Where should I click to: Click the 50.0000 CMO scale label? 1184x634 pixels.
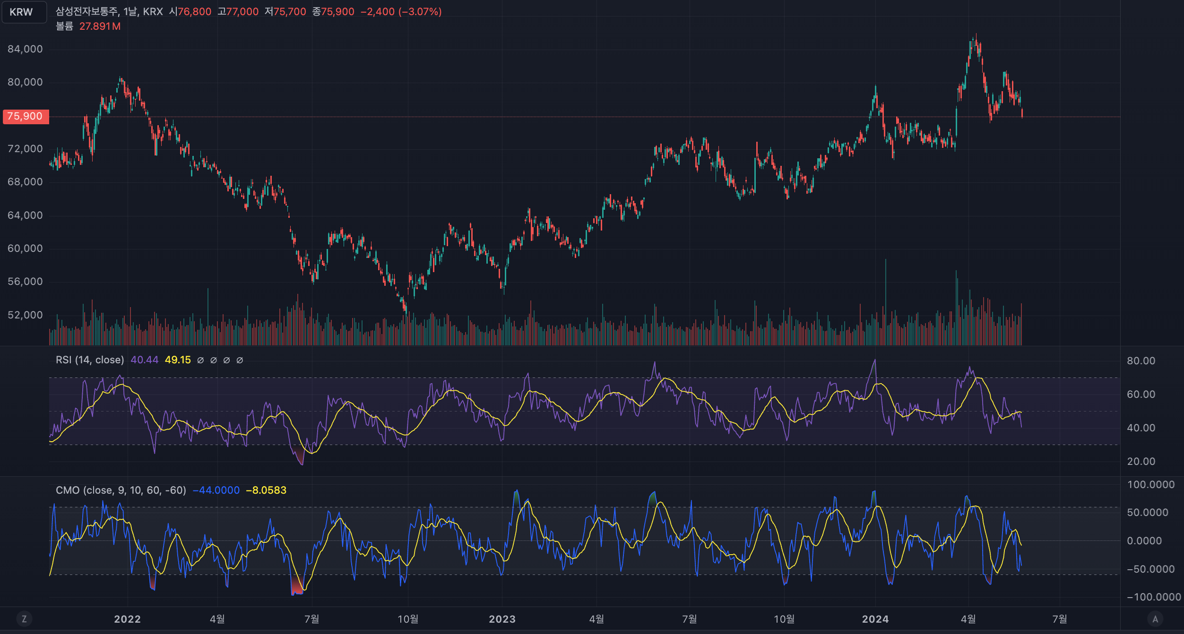pos(1148,513)
